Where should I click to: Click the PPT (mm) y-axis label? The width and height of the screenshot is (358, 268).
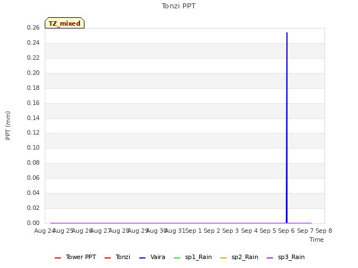(8, 126)
